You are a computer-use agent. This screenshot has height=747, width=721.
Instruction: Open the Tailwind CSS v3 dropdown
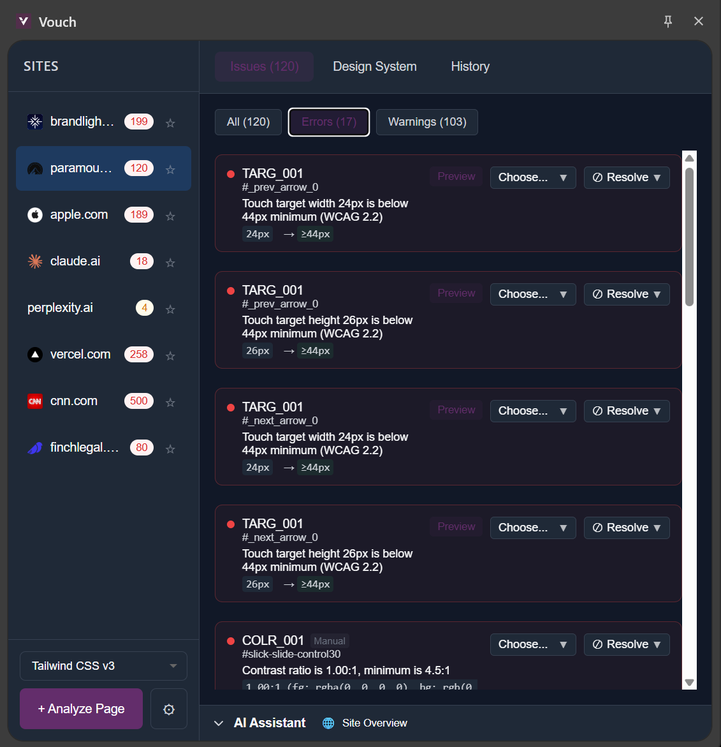pos(103,665)
